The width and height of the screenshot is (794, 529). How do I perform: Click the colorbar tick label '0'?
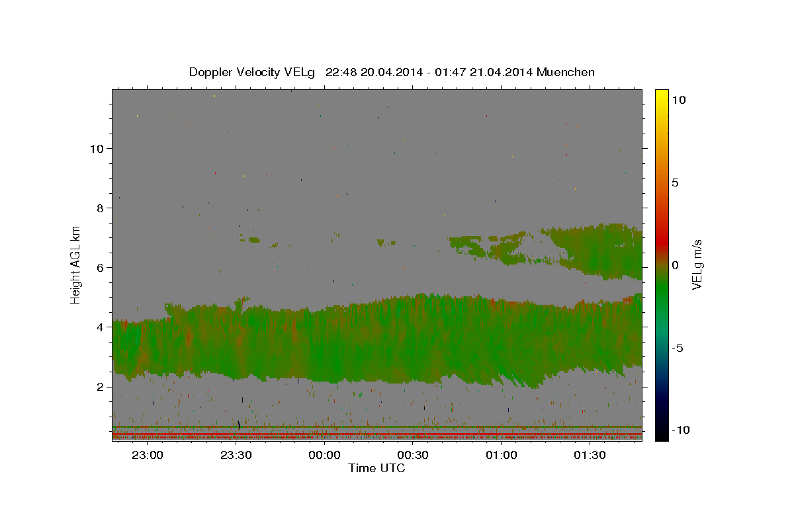pos(675,265)
